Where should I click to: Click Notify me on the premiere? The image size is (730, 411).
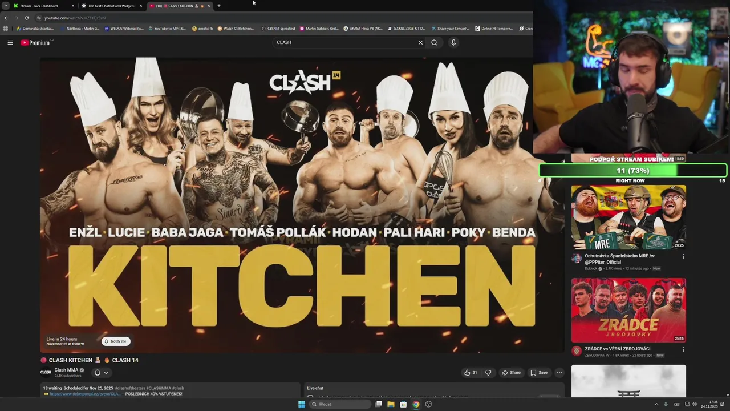116,341
